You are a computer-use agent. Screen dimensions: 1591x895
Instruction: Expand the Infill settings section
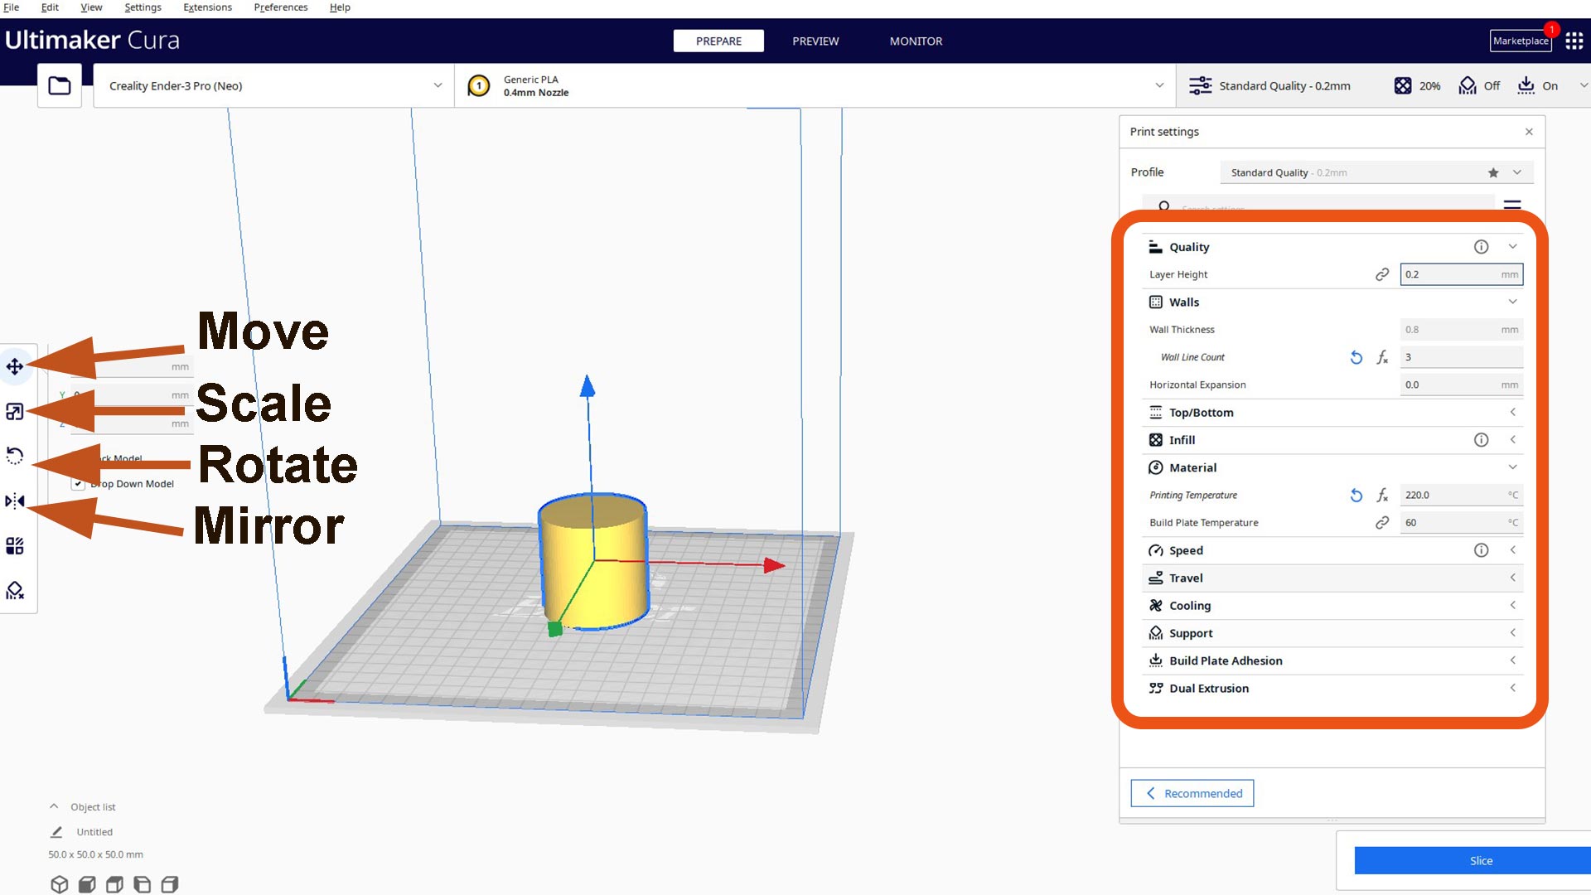click(1512, 440)
